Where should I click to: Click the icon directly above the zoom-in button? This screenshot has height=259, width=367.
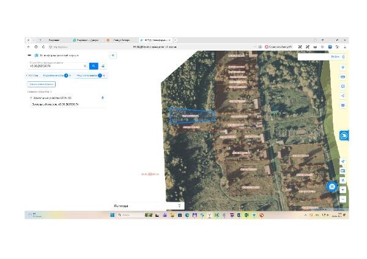(343, 180)
